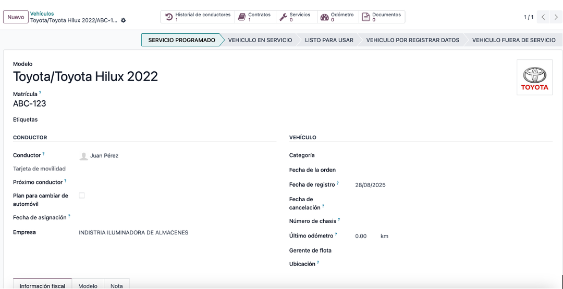
Task: Click the Matrícula help question mark
Action: click(40, 93)
